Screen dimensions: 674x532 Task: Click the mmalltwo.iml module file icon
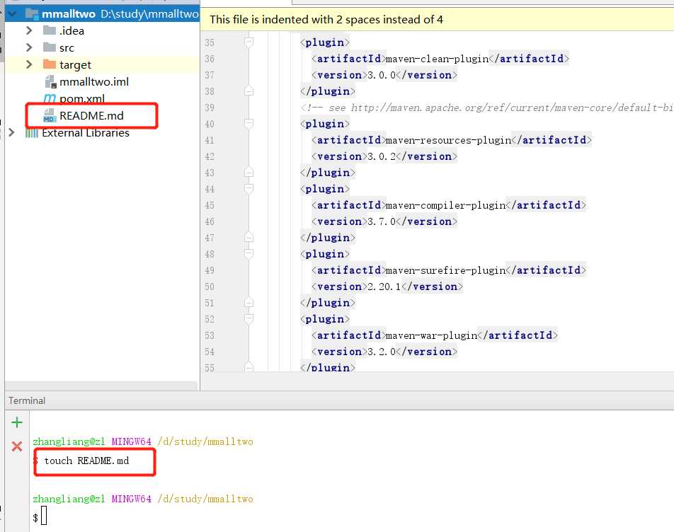pos(50,82)
